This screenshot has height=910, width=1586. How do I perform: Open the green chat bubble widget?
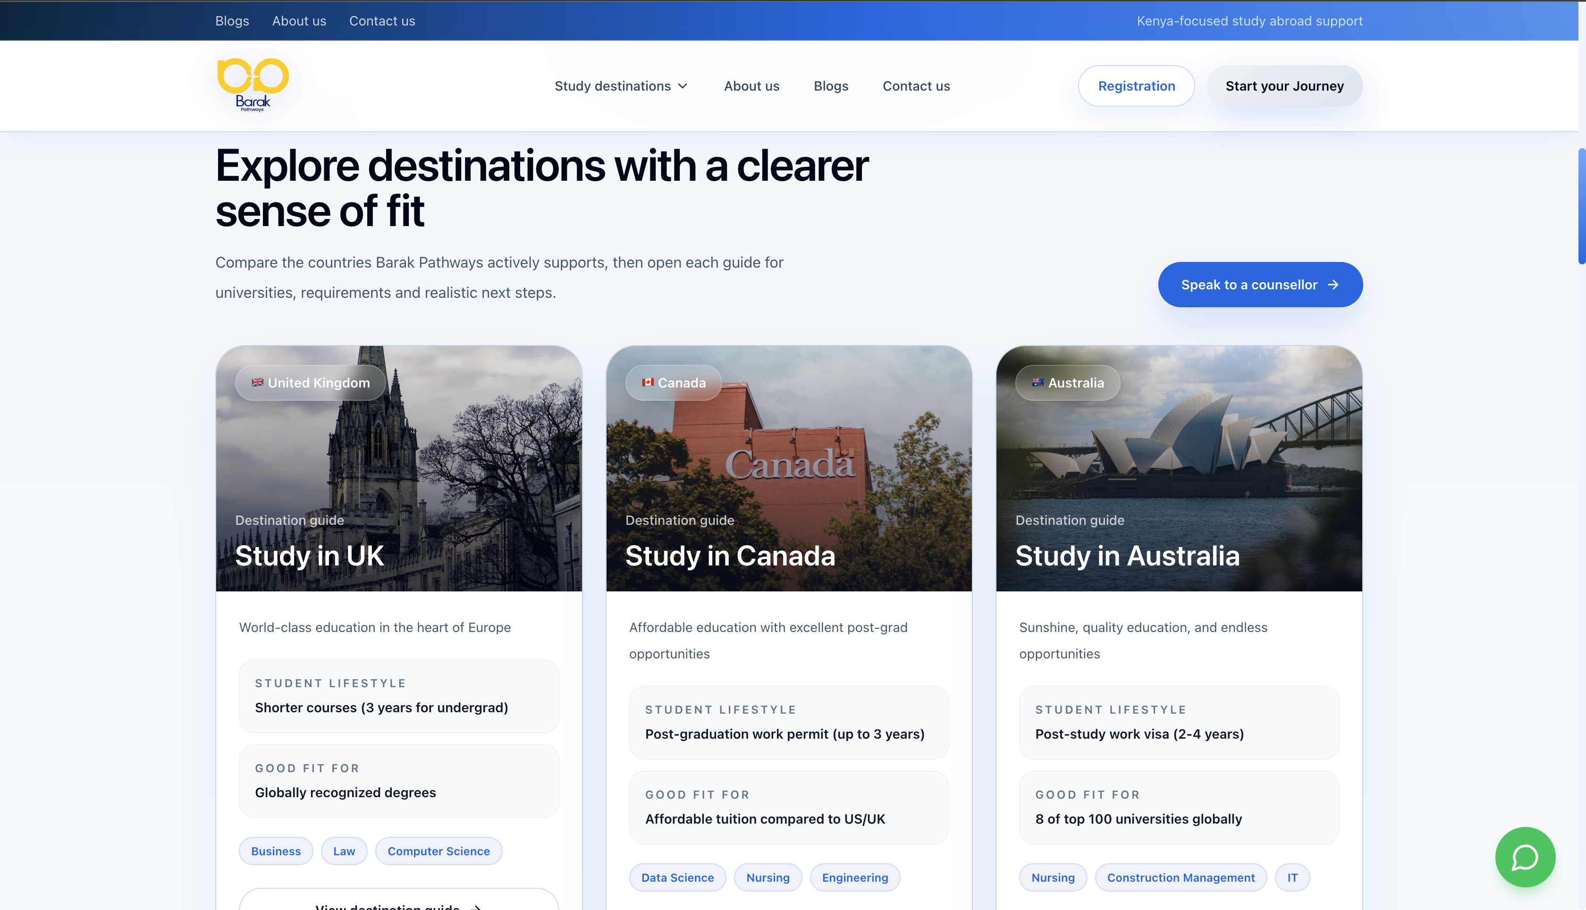(x=1525, y=857)
